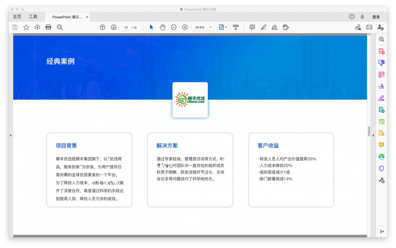
Task: Choose the arrow Selection tool
Action: pyautogui.click(x=151, y=27)
